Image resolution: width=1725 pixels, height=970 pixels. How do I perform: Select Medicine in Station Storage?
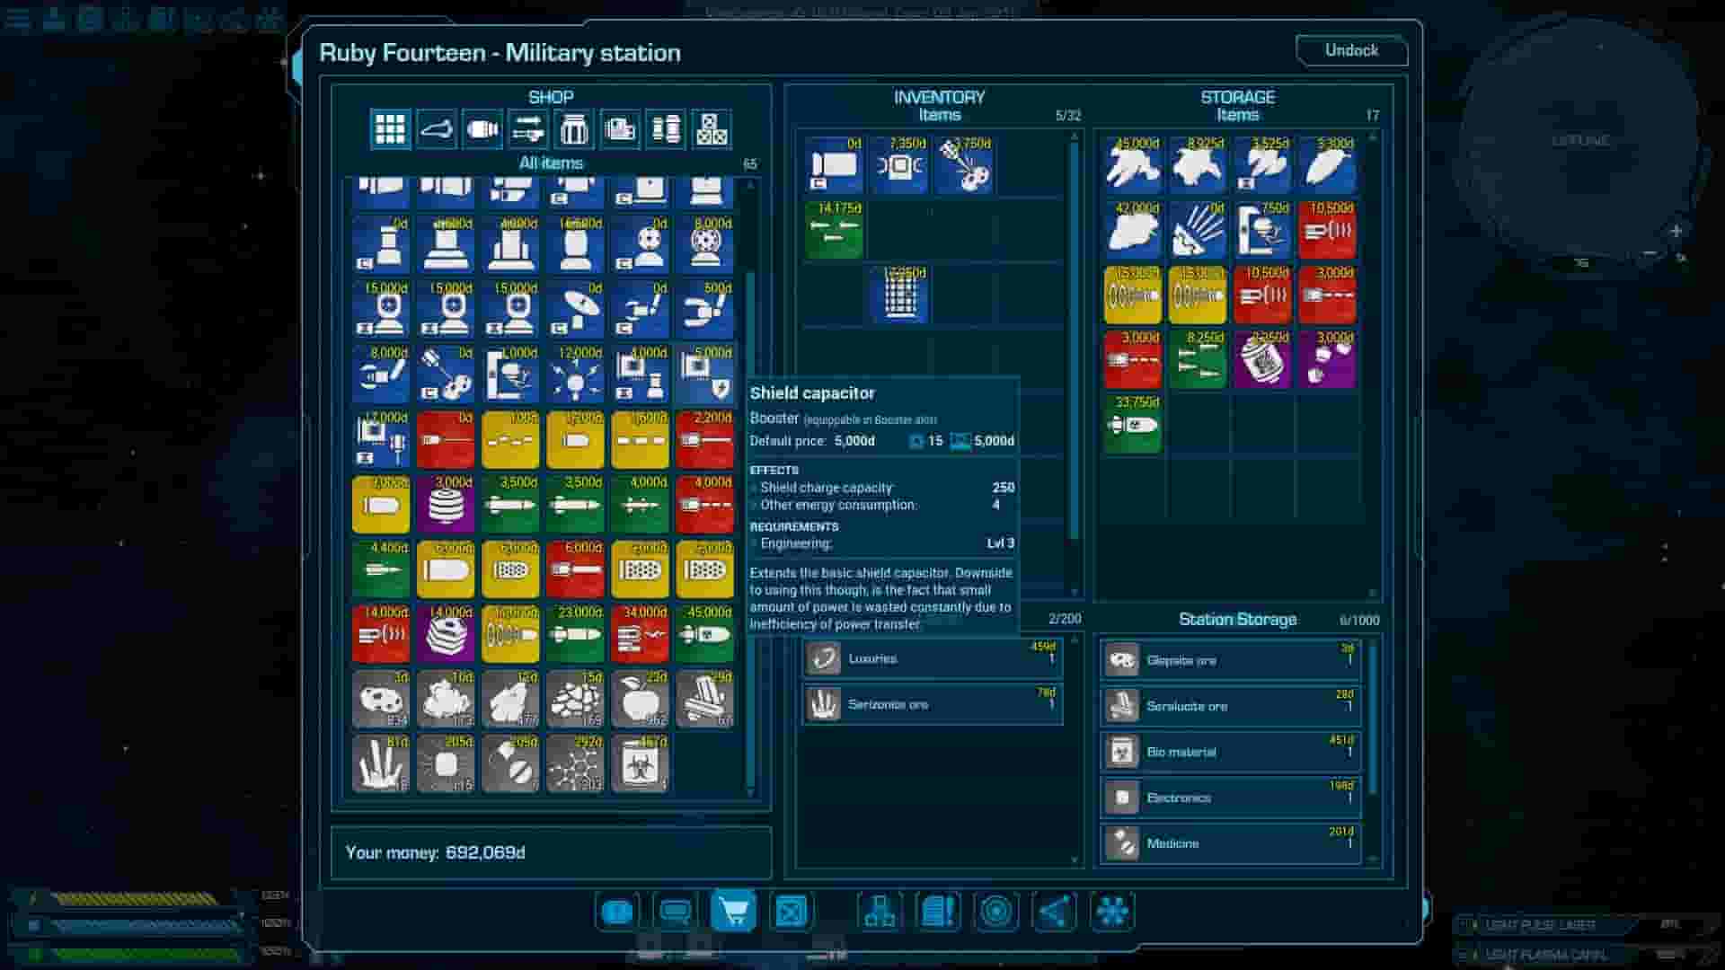click(x=1229, y=843)
